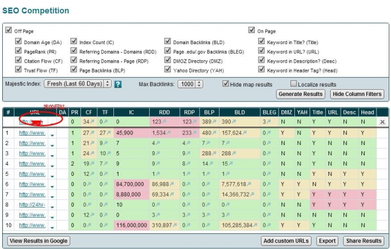Click arrow icon beside BLD 157,624
Viewport: 391px width, 249px height.
point(245,133)
